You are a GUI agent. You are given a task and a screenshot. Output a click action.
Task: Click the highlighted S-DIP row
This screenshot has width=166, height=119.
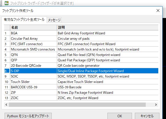(81, 71)
